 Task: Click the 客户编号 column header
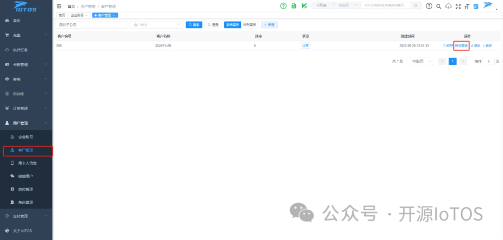click(x=64, y=36)
